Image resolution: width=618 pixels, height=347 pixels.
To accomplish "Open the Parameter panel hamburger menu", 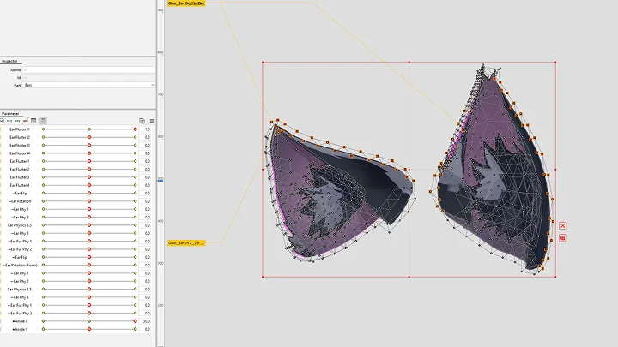I will coord(151,121).
